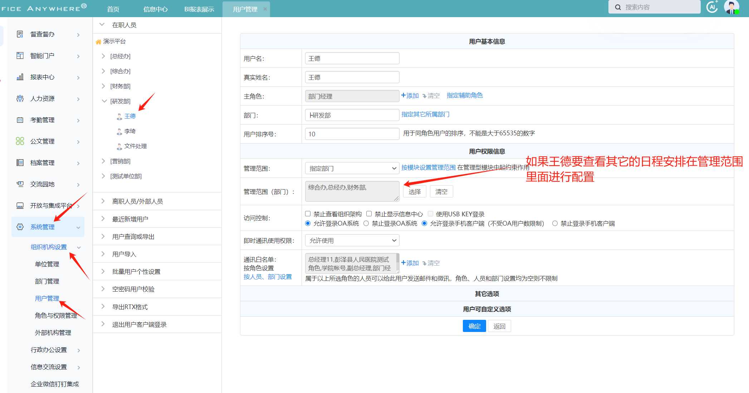749x393 pixels.
Task: Open the AI assistant icon
Action: tap(712, 7)
